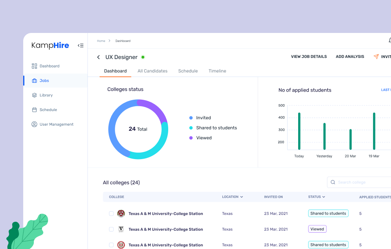The width and height of the screenshot is (391, 249).
Task: Click the Dashboard breadcrumb link
Action: (x=123, y=41)
